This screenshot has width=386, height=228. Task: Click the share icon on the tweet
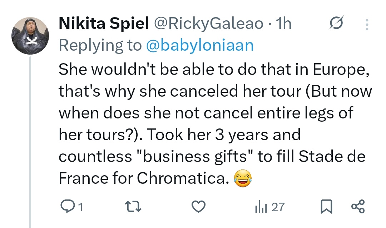[x=358, y=207]
